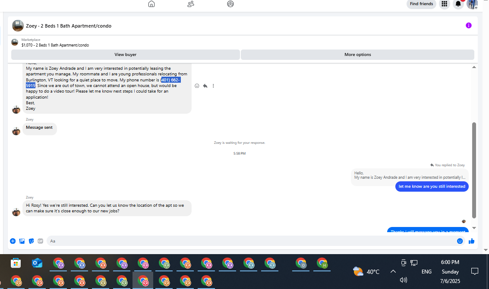The image size is (489, 289).
Task: Click the Meet Now camera tray icon
Action: pos(404,263)
